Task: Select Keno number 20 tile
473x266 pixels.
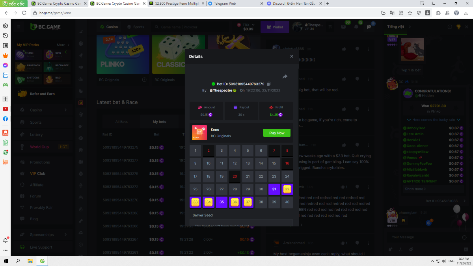Action: (x=235, y=177)
